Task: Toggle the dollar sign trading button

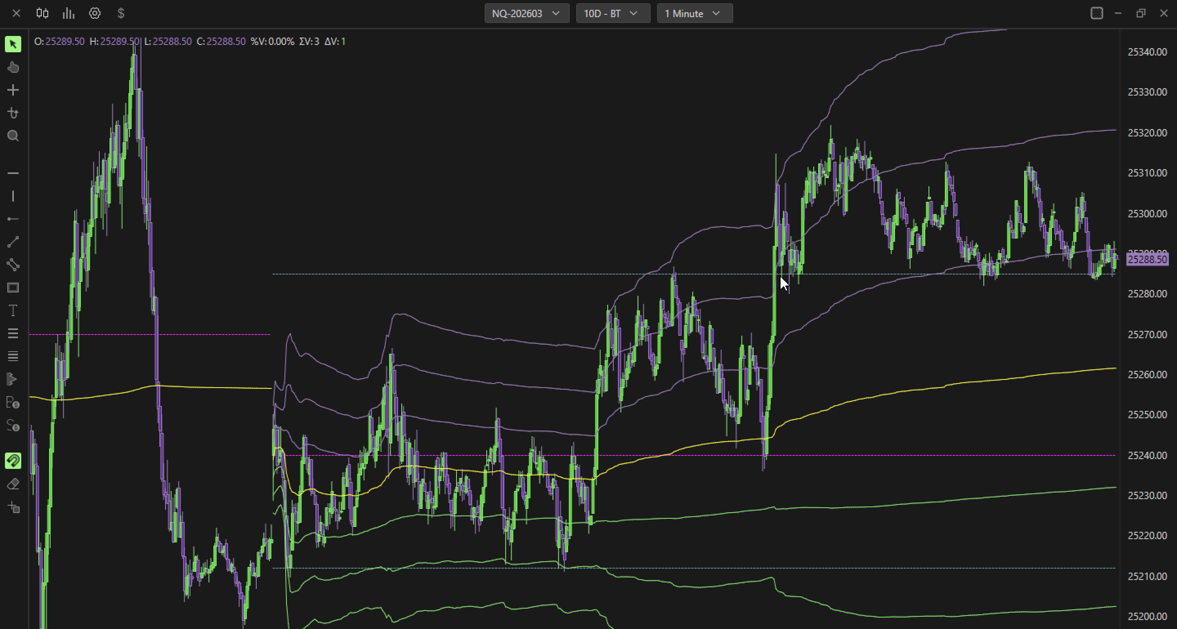Action: [121, 13]
